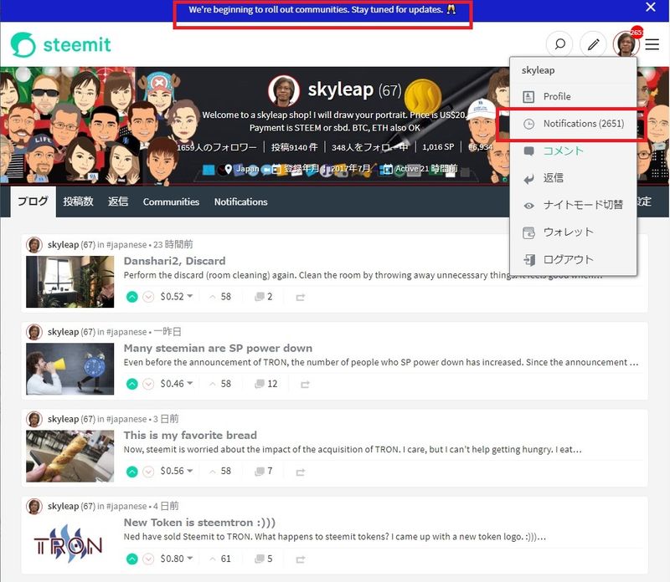Open the TRON logo post thumbnail
Viewport: 670px width, 582px height.
point(70,544)
